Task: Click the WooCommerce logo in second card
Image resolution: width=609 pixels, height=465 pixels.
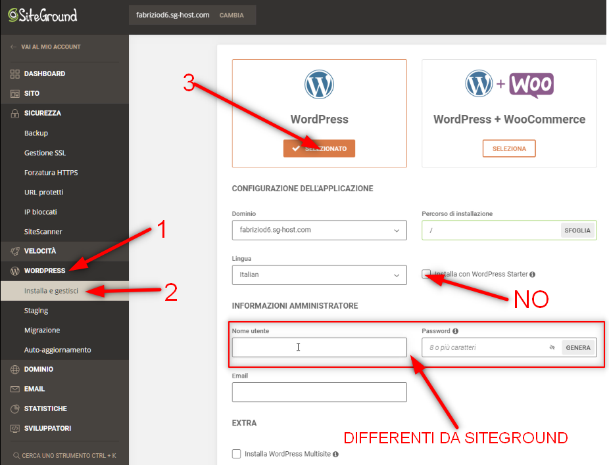Action: (531, 85)
